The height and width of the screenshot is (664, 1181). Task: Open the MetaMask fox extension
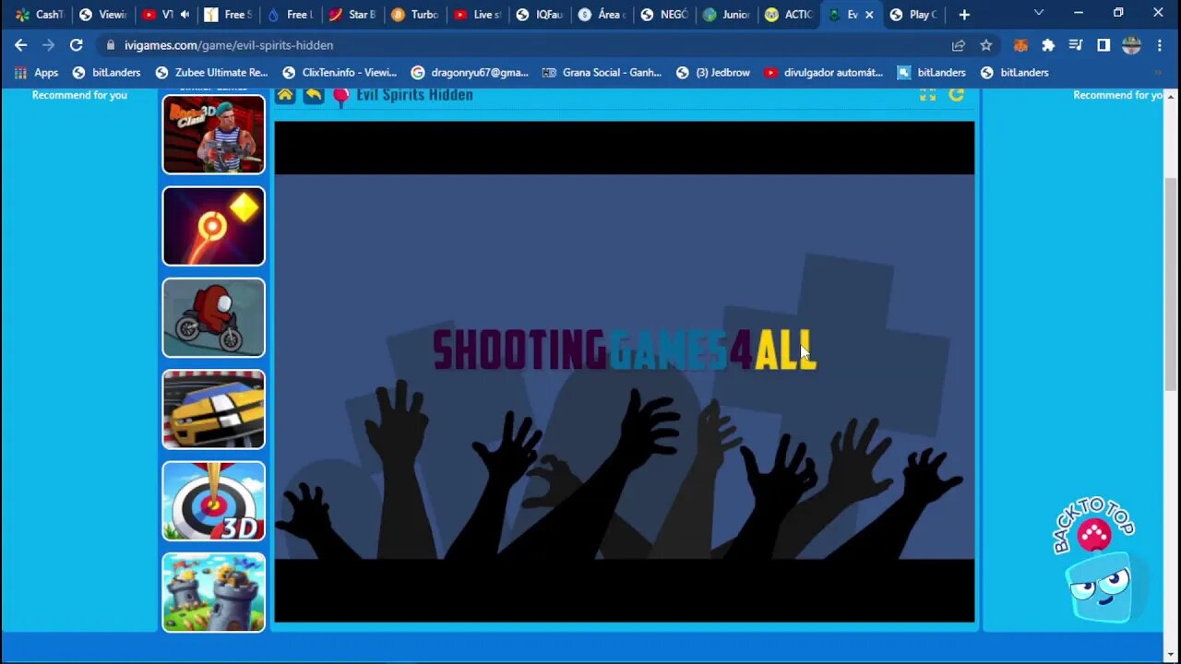click(x=1020, y=45)
